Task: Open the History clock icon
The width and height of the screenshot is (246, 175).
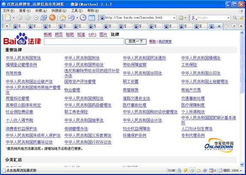Action: [x=83, y=18]
